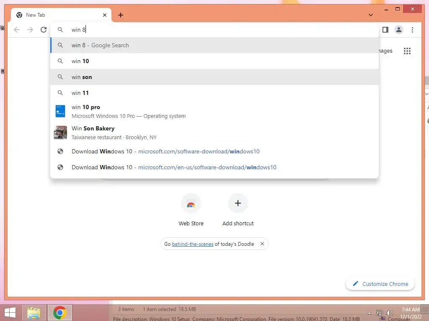Click inside the address bar text 'win 8'
This screenshot has width=429, height=321.
click(x=78, y=30)
